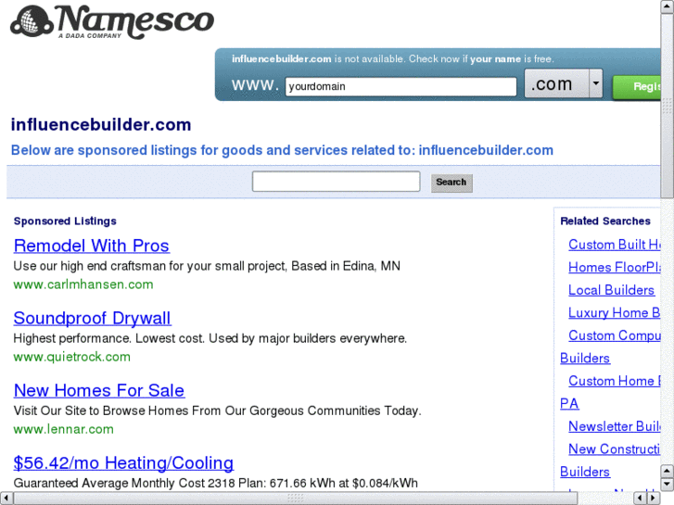Click the Remodel With Pros description text
The width and height of the screenshot is (674, 505).
[x=207, y=266]
